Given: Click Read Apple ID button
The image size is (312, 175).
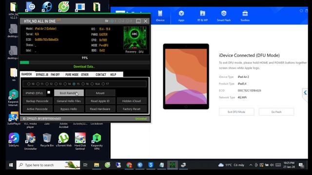Looking at the screenshot, I should point(100,101).
